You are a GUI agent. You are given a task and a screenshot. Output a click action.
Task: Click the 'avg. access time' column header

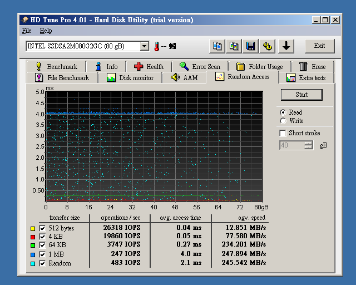click(x=180, y=218)
